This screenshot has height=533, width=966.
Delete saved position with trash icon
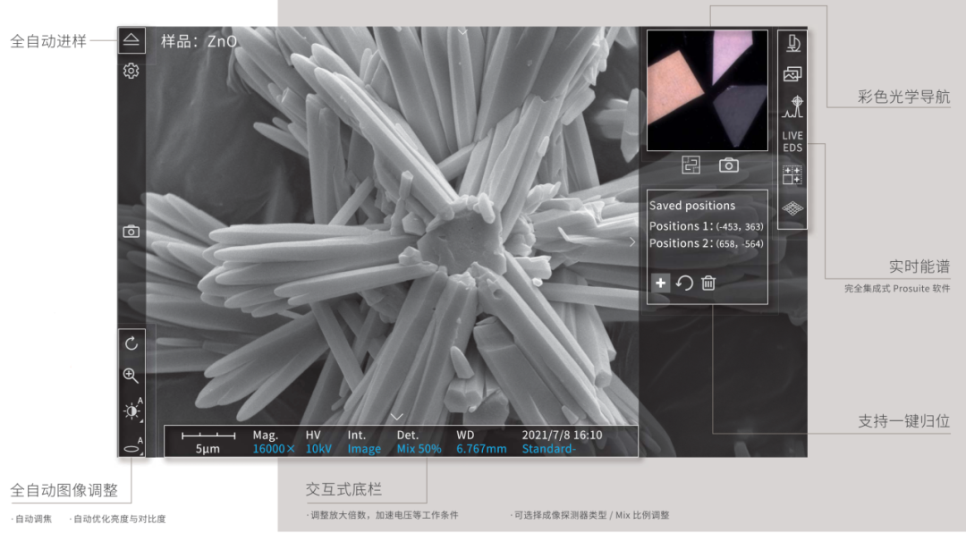pyautogui.click(x=708, y=283)
